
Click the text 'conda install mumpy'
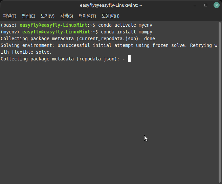(127, 32)
